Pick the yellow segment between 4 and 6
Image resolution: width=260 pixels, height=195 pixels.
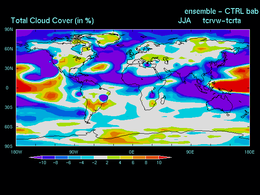pyautogui.click(x=126, y=157)
